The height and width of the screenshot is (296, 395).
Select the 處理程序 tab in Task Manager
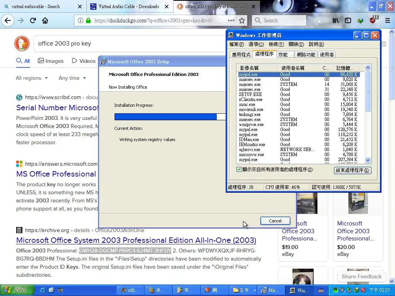(x=264, y=54)
